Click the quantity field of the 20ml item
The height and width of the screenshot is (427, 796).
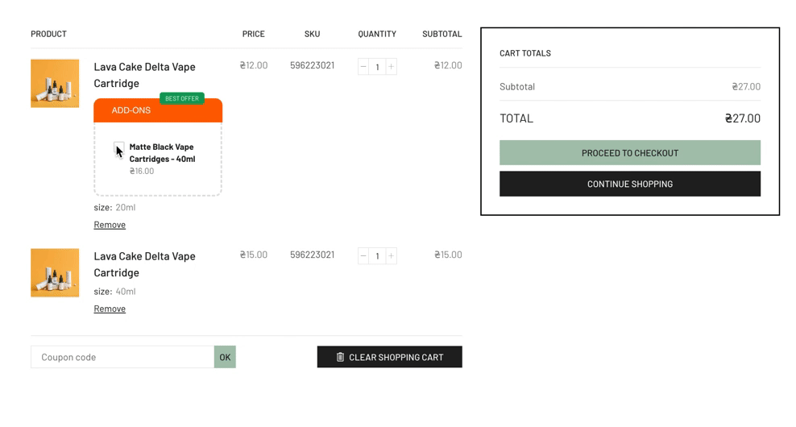(377, 67)
